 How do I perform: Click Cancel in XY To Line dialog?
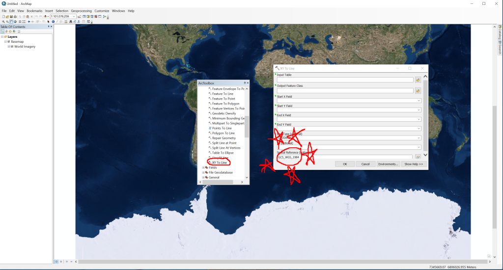pos(365,164)
